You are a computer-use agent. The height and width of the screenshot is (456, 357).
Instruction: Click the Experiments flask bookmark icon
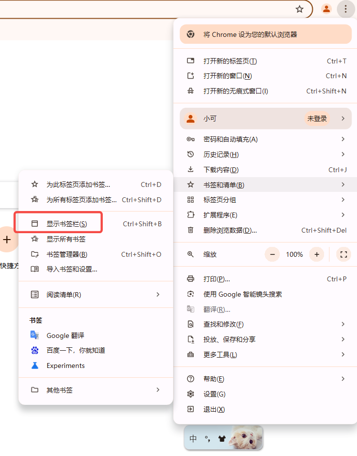[x=34, y=365]
